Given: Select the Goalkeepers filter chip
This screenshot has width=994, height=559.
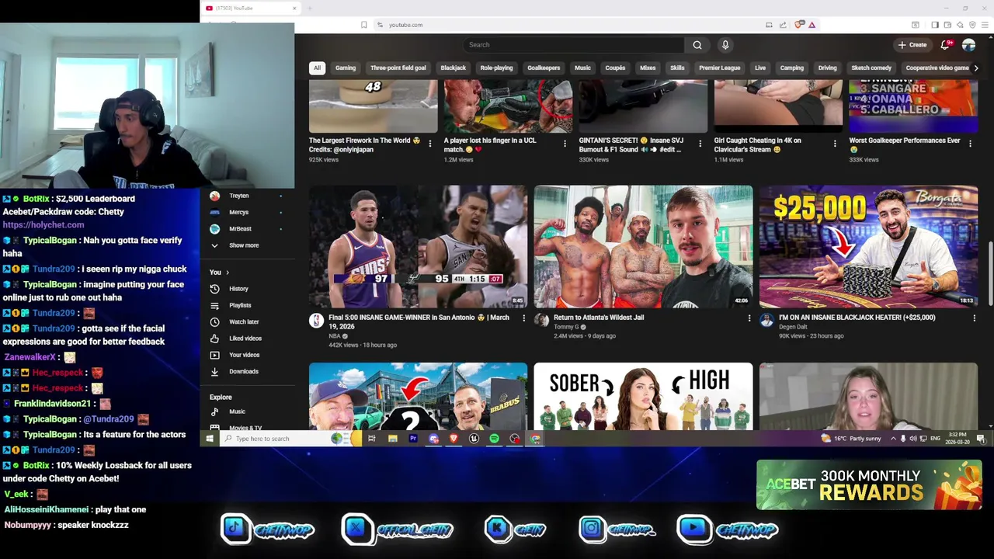Looking at the screenshot, I should (x=544, y=68).
